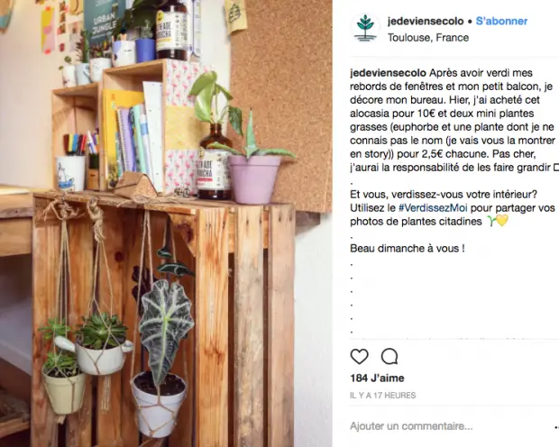Open the jedeviensecolo username in the header
The width and height of the screenshot is (559, 447).
point(426,21)
